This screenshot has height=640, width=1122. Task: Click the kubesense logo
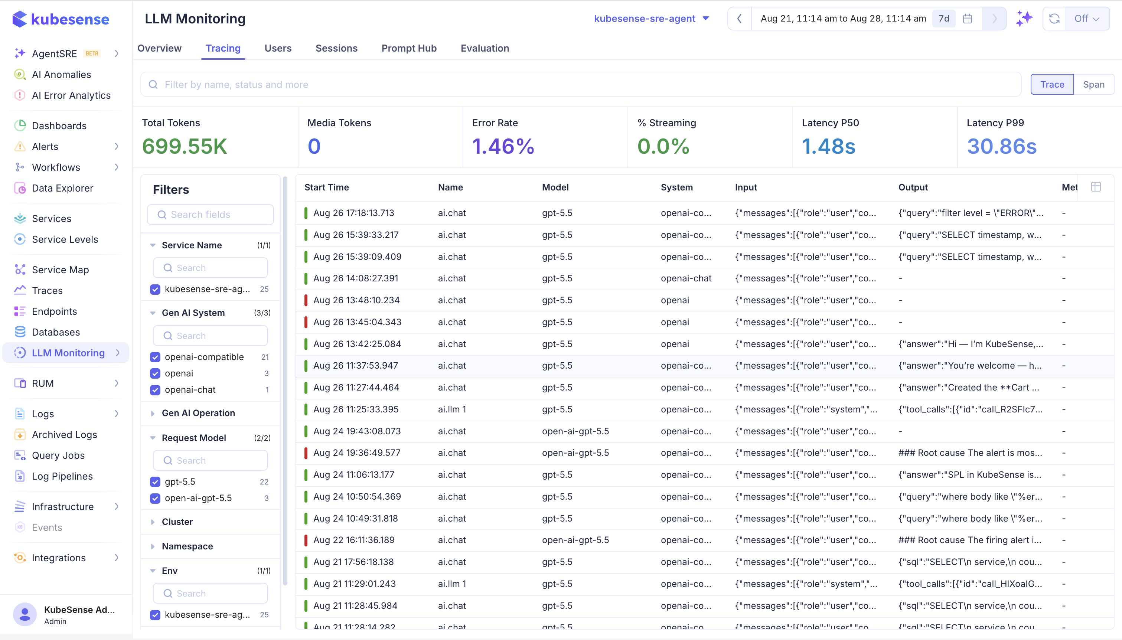(61, 19)
